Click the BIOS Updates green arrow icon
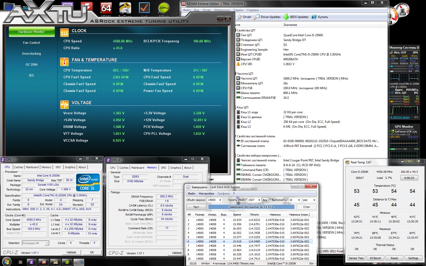Viewport: 426px width, 266px height. click(x=286, y=17)
